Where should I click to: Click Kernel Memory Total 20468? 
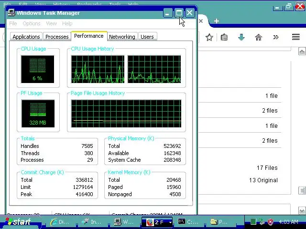(x=174, y=180)
